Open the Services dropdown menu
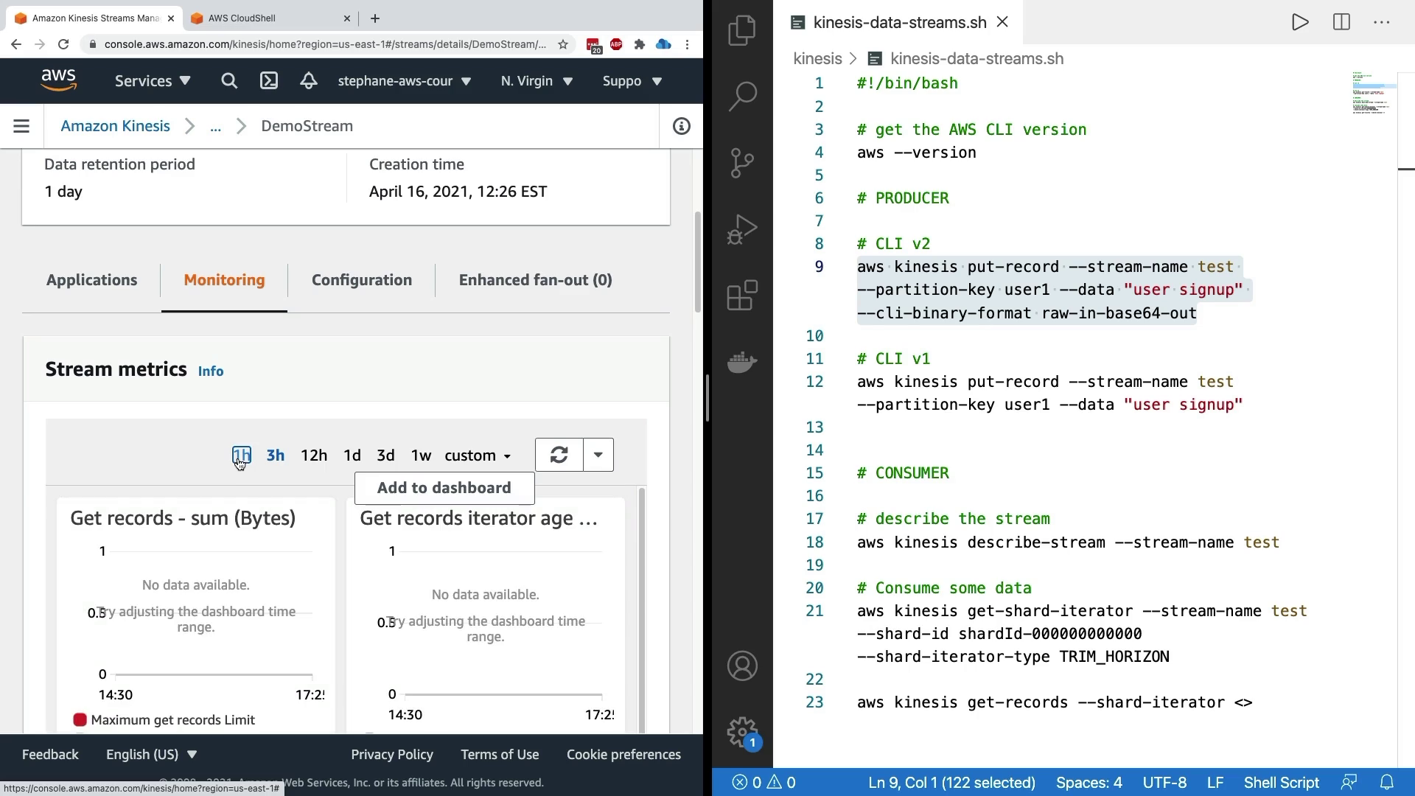The image size is (1415, 796). (153, 81)
